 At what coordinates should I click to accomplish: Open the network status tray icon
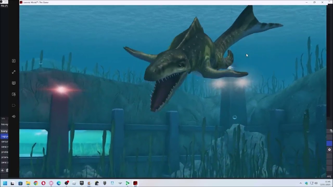[311, 183]
